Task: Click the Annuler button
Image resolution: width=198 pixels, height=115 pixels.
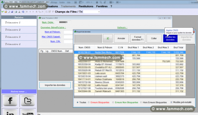Action: point(121,38)
